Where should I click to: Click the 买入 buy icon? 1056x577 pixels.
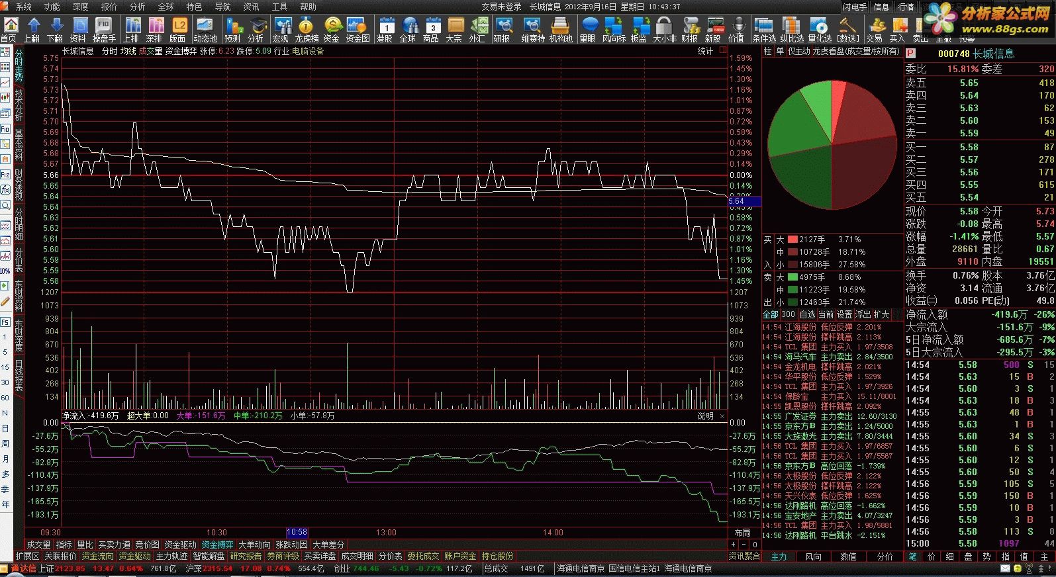click(898, 30)
